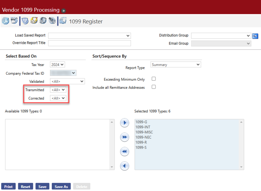Viewport: 261px width, 191px height.
Task: Select 1099-R in selected types list
Action: [187, 142]
